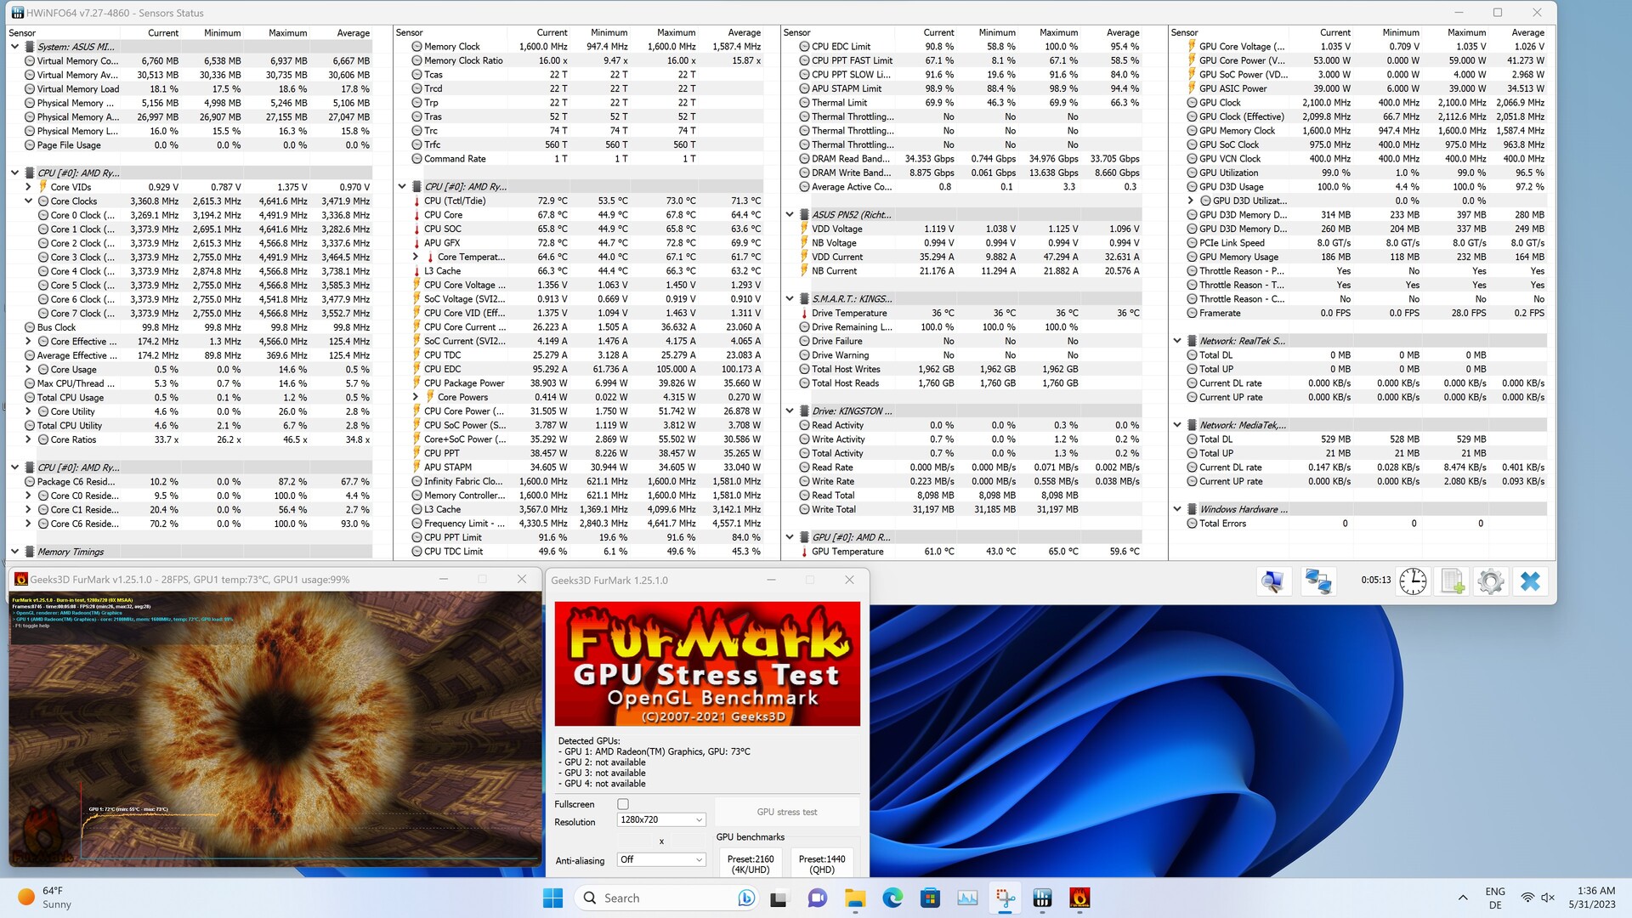1632x918 pixels.
Task: Open Microsoft Store from the taskbar
Action: pos(930,898)
